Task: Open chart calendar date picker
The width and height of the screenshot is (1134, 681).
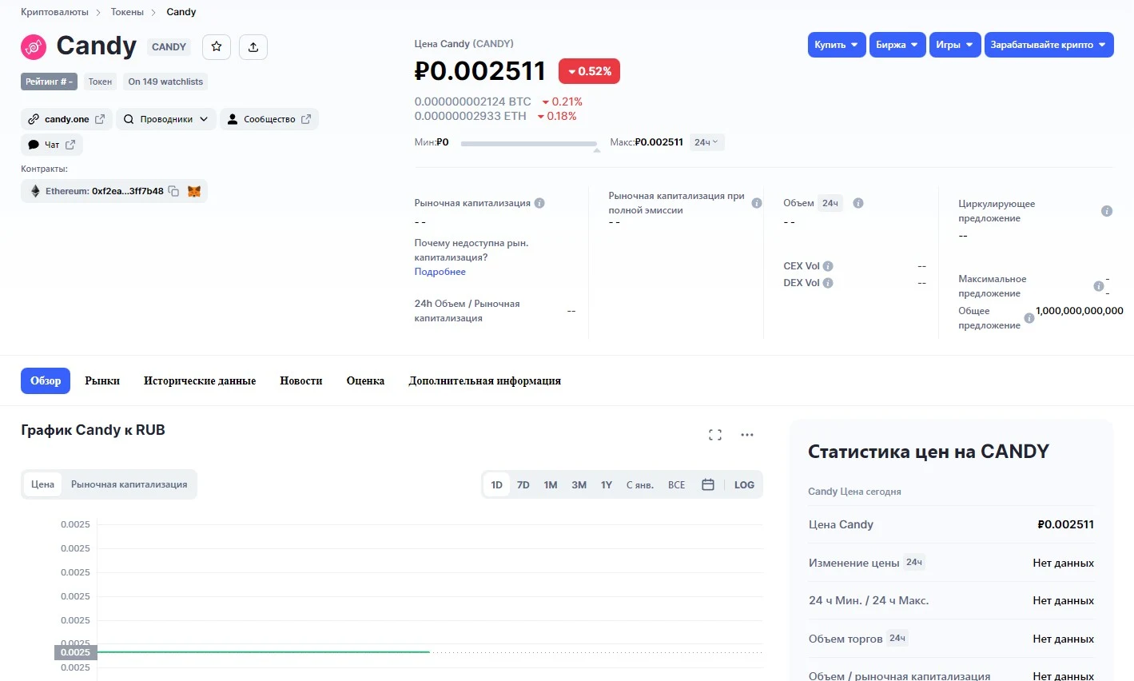Action: (x=708, y=484)
